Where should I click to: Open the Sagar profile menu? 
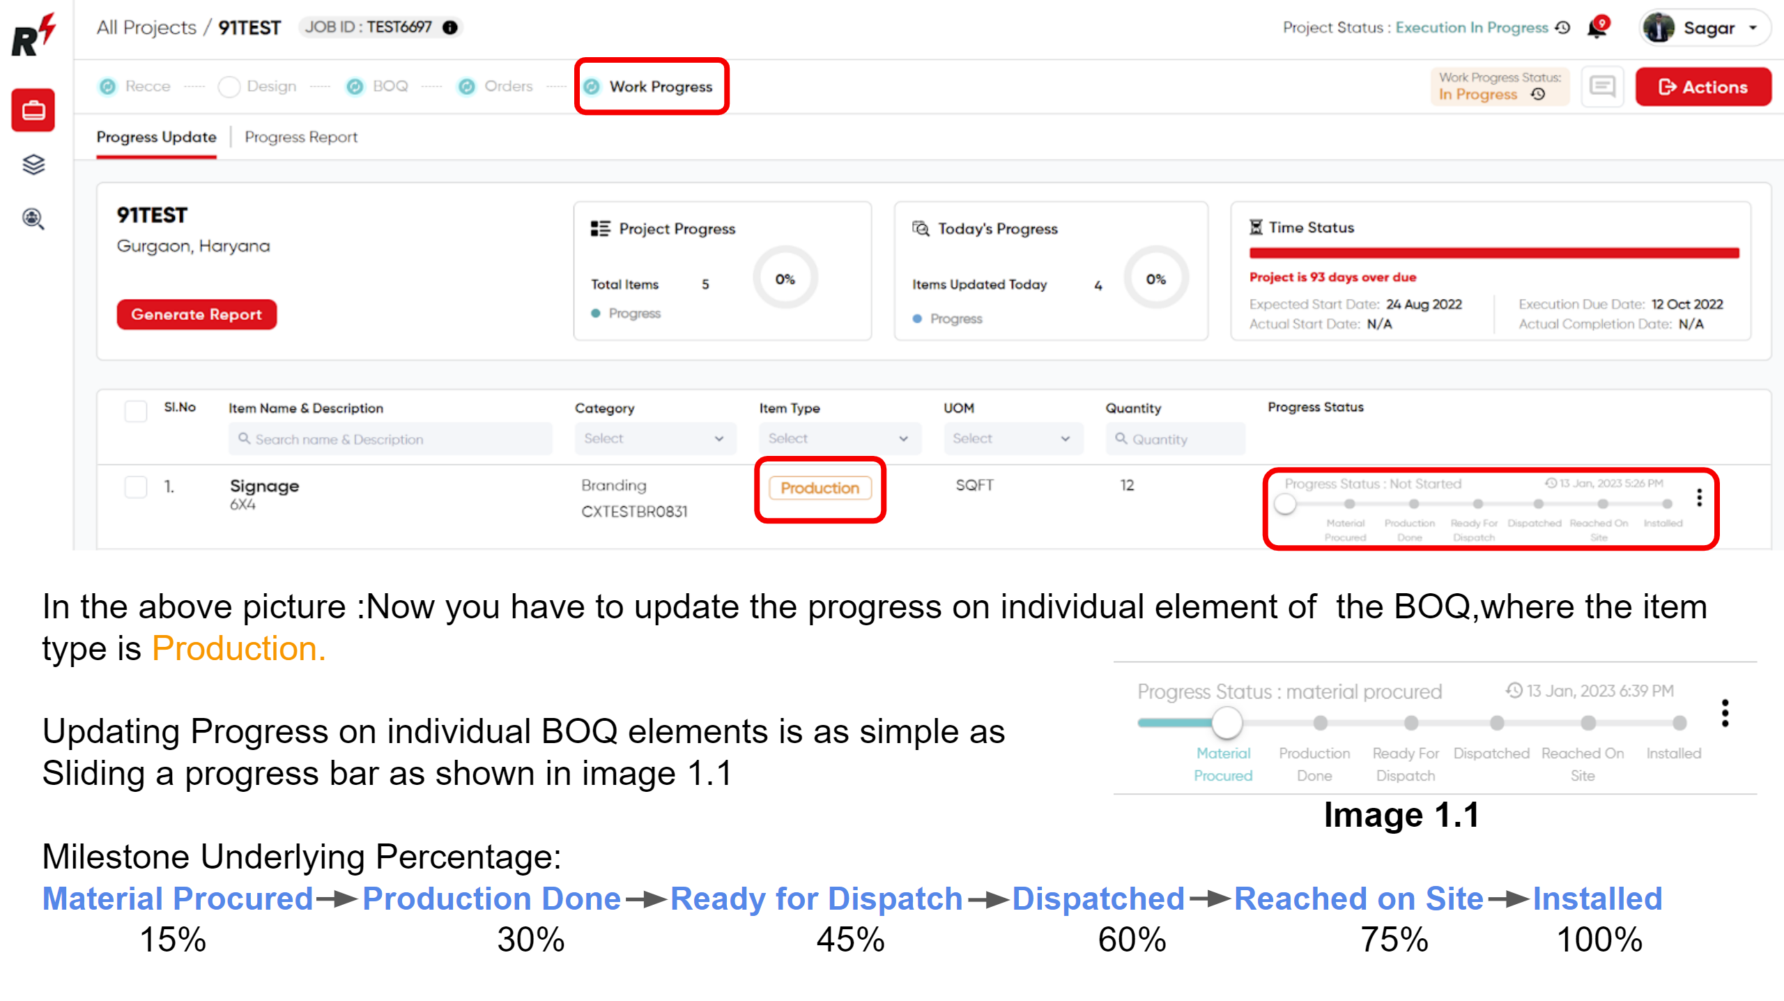pyautogui.click(x=1704, y=28)
